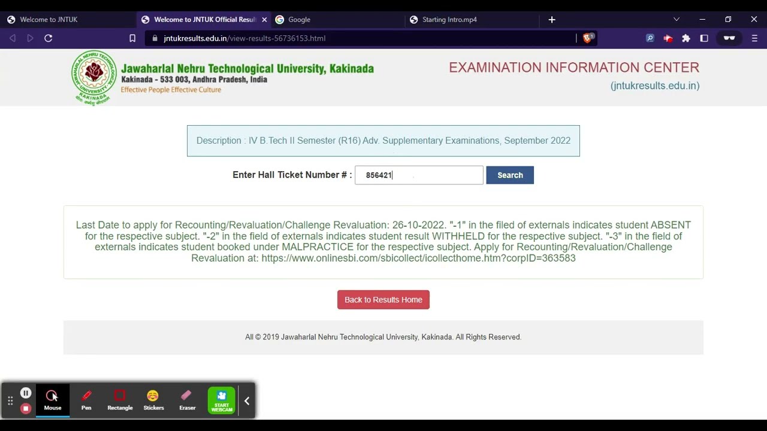Screen dimensions: 767x431
Task: Open a new browser tab
Action: click(552, 20)
